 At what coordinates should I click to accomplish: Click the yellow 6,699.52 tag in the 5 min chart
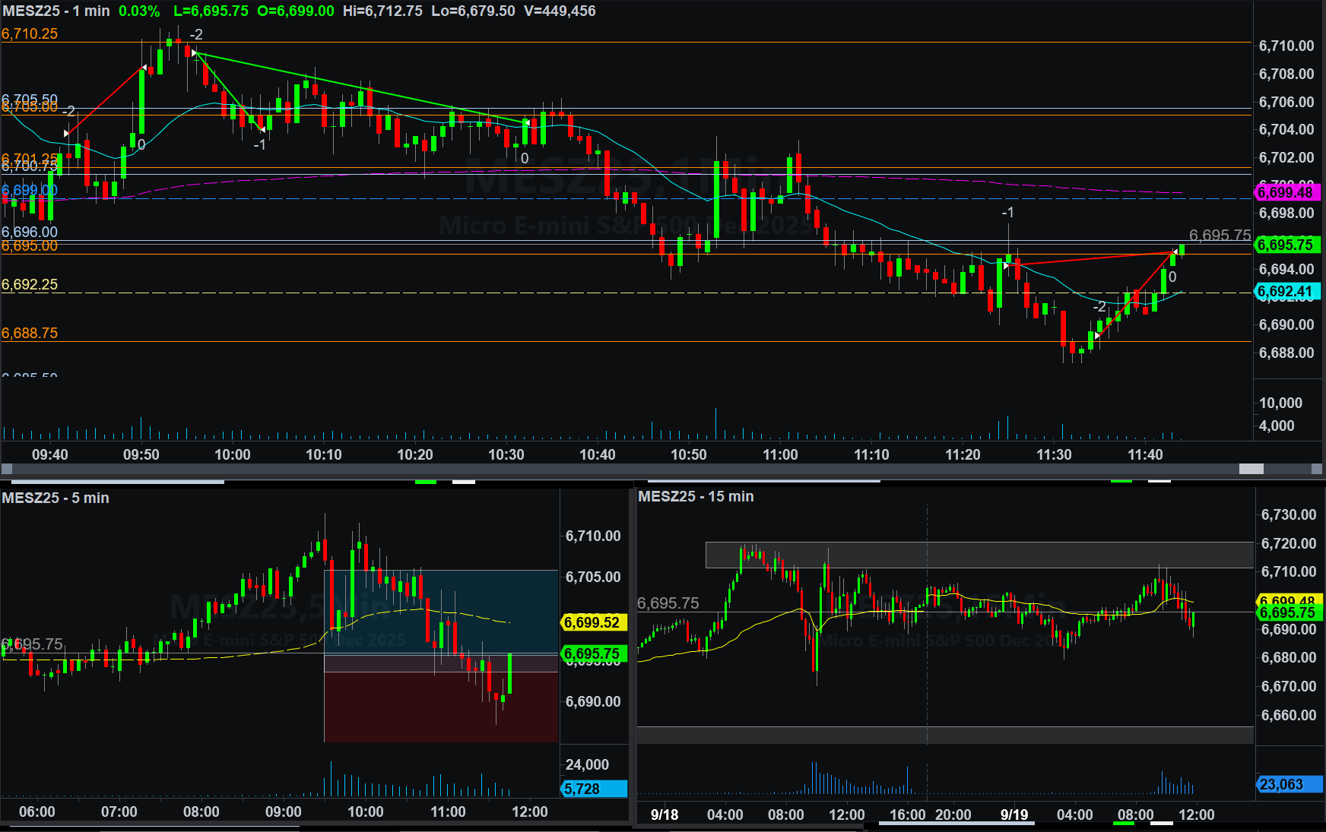(592, 622)
